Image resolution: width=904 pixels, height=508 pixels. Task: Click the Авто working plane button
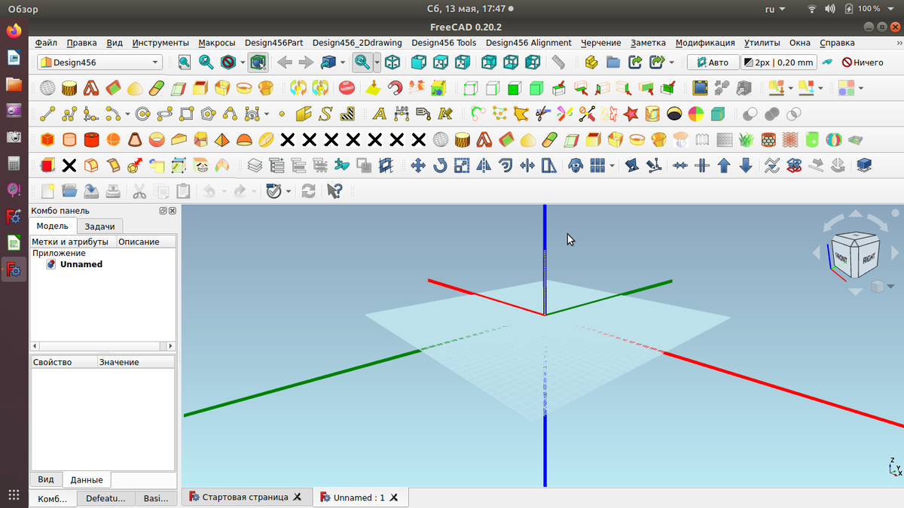coord(713,62)
